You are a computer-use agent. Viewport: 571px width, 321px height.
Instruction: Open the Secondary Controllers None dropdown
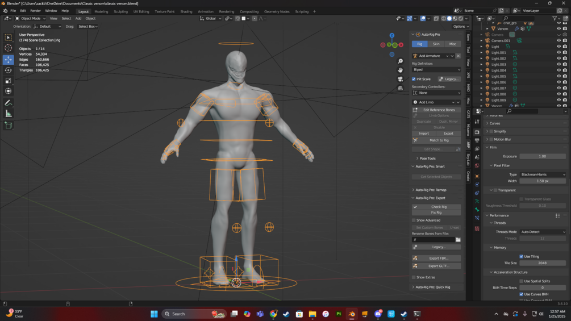pos(436,93)
